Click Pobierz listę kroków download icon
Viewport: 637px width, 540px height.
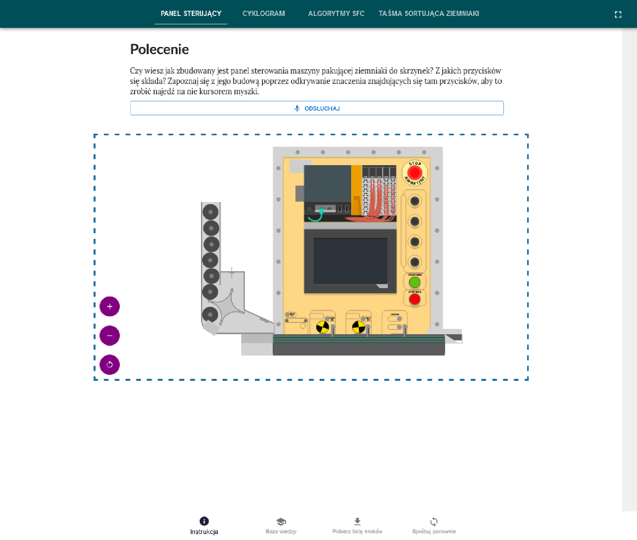click(x=357, y=521)
